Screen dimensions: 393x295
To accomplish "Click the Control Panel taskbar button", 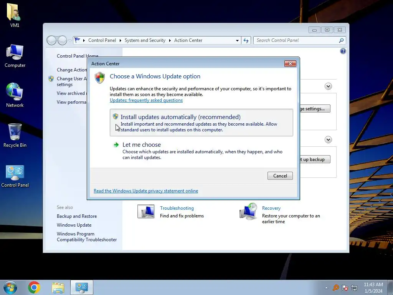I will 82,287.
